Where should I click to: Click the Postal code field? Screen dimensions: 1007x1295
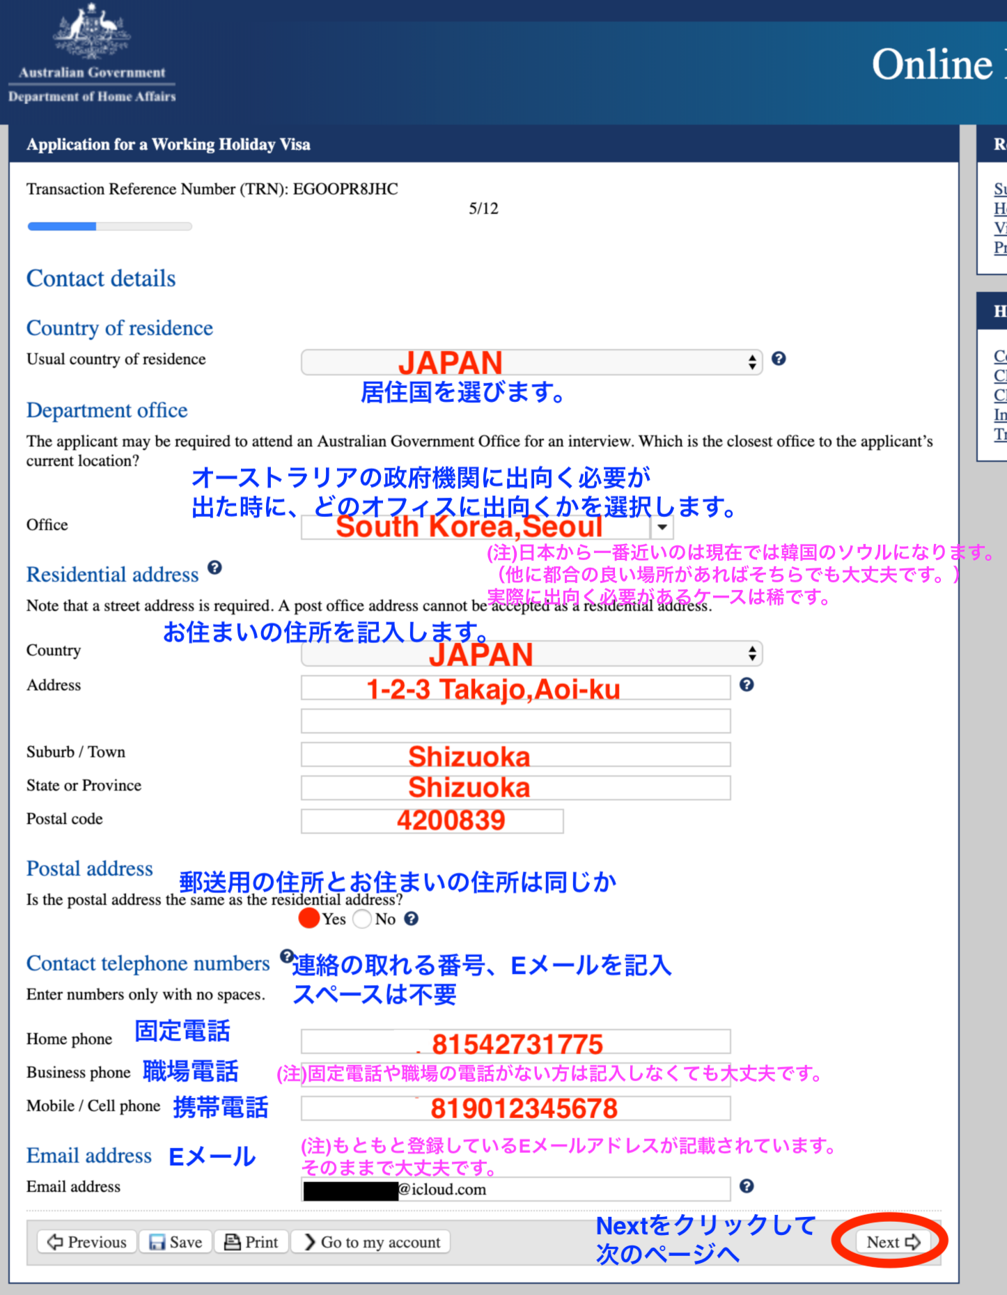point(432,821)
